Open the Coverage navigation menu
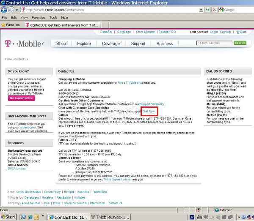The image size is (254, 221). (x=111, y=44)
